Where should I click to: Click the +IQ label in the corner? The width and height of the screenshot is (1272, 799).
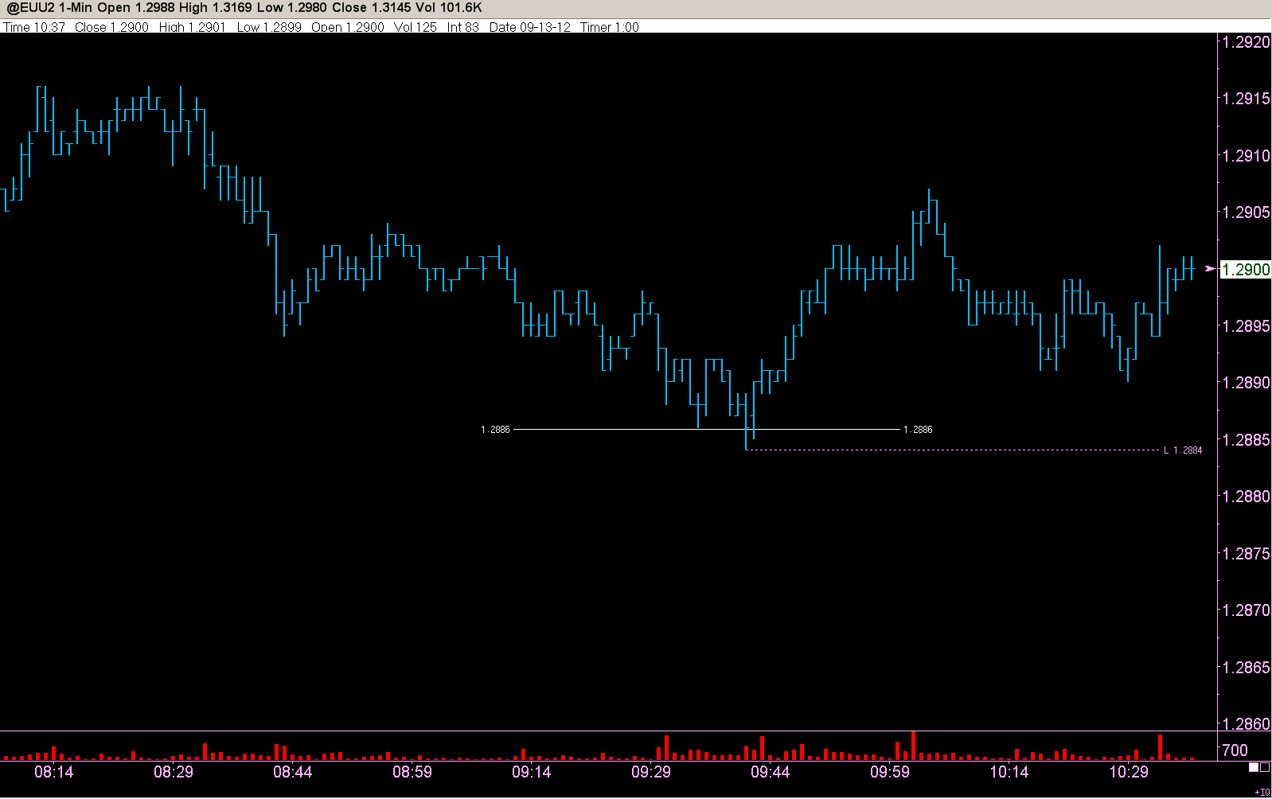pos(1262,792)
